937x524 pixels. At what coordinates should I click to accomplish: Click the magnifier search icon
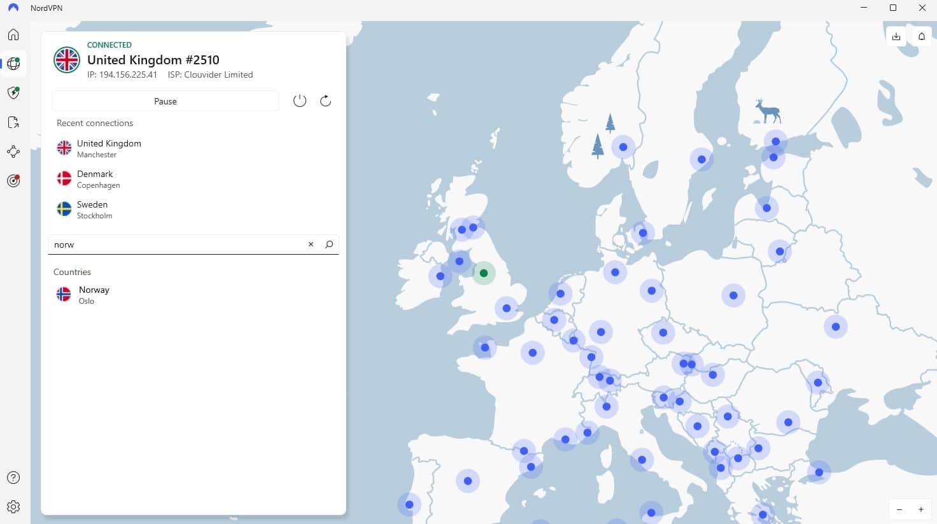329,244
